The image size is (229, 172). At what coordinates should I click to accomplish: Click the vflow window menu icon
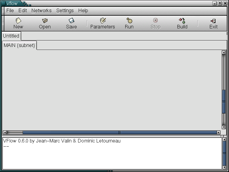coord(3,3)
